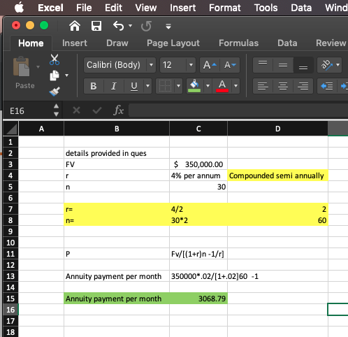This screenshot has height=337, width=348.
Task: Open the Apple menu
Action: click(19, 8)
